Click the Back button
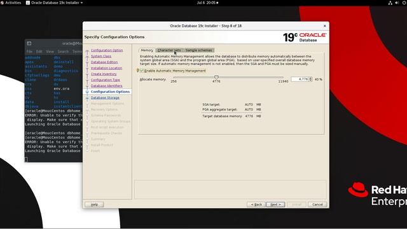407x229 pixels. 256,205
